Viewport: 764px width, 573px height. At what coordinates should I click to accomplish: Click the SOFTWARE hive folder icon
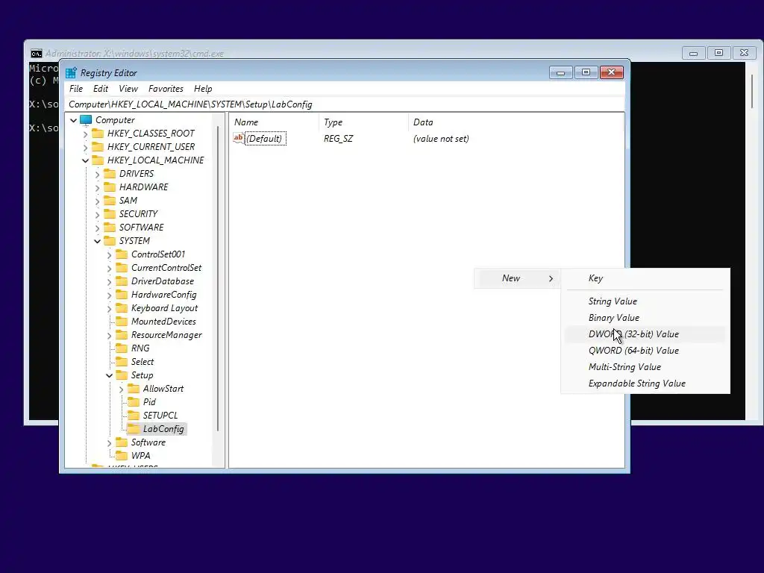110,227
